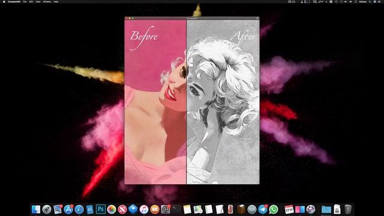This screenshot has height=216, width=384.
Task: Open red striped circle app in dock
Action: [x=122, y=209]
